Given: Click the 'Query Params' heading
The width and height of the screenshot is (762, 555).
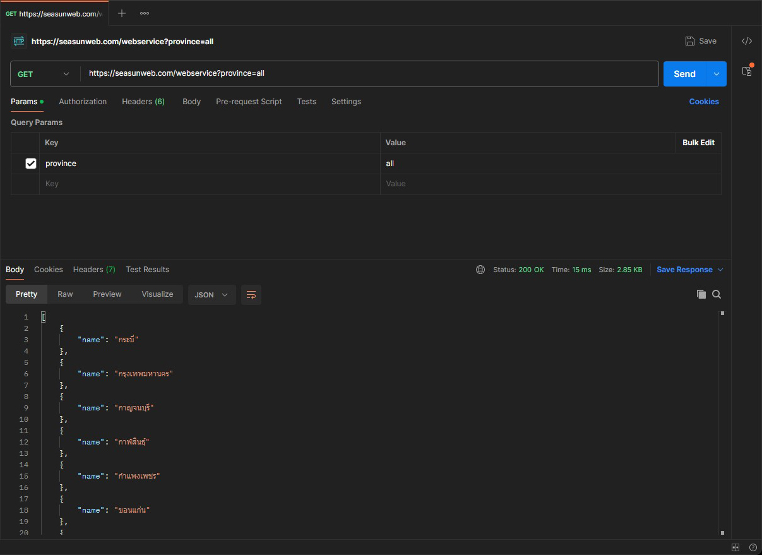Looking at the screenshot, I should 37,122.
